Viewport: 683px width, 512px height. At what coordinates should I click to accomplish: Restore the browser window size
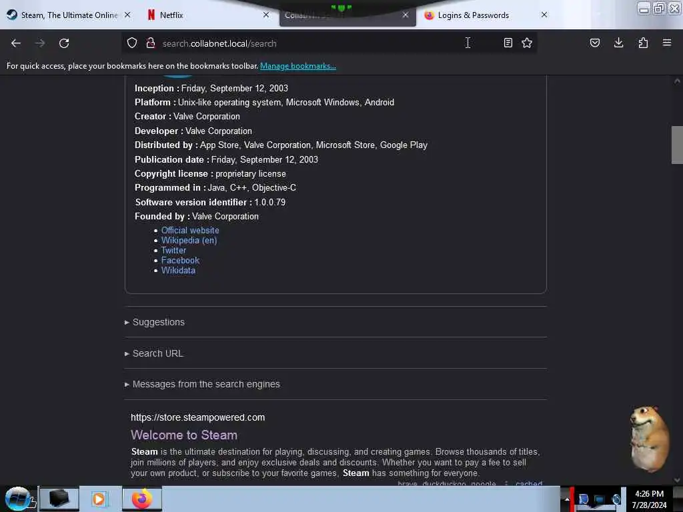click(659, 8)
